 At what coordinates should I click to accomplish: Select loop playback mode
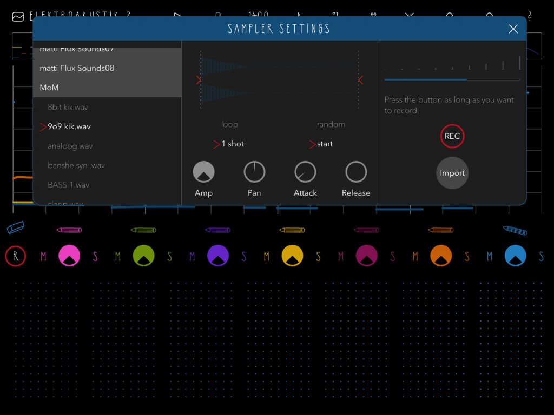(229, 124)
